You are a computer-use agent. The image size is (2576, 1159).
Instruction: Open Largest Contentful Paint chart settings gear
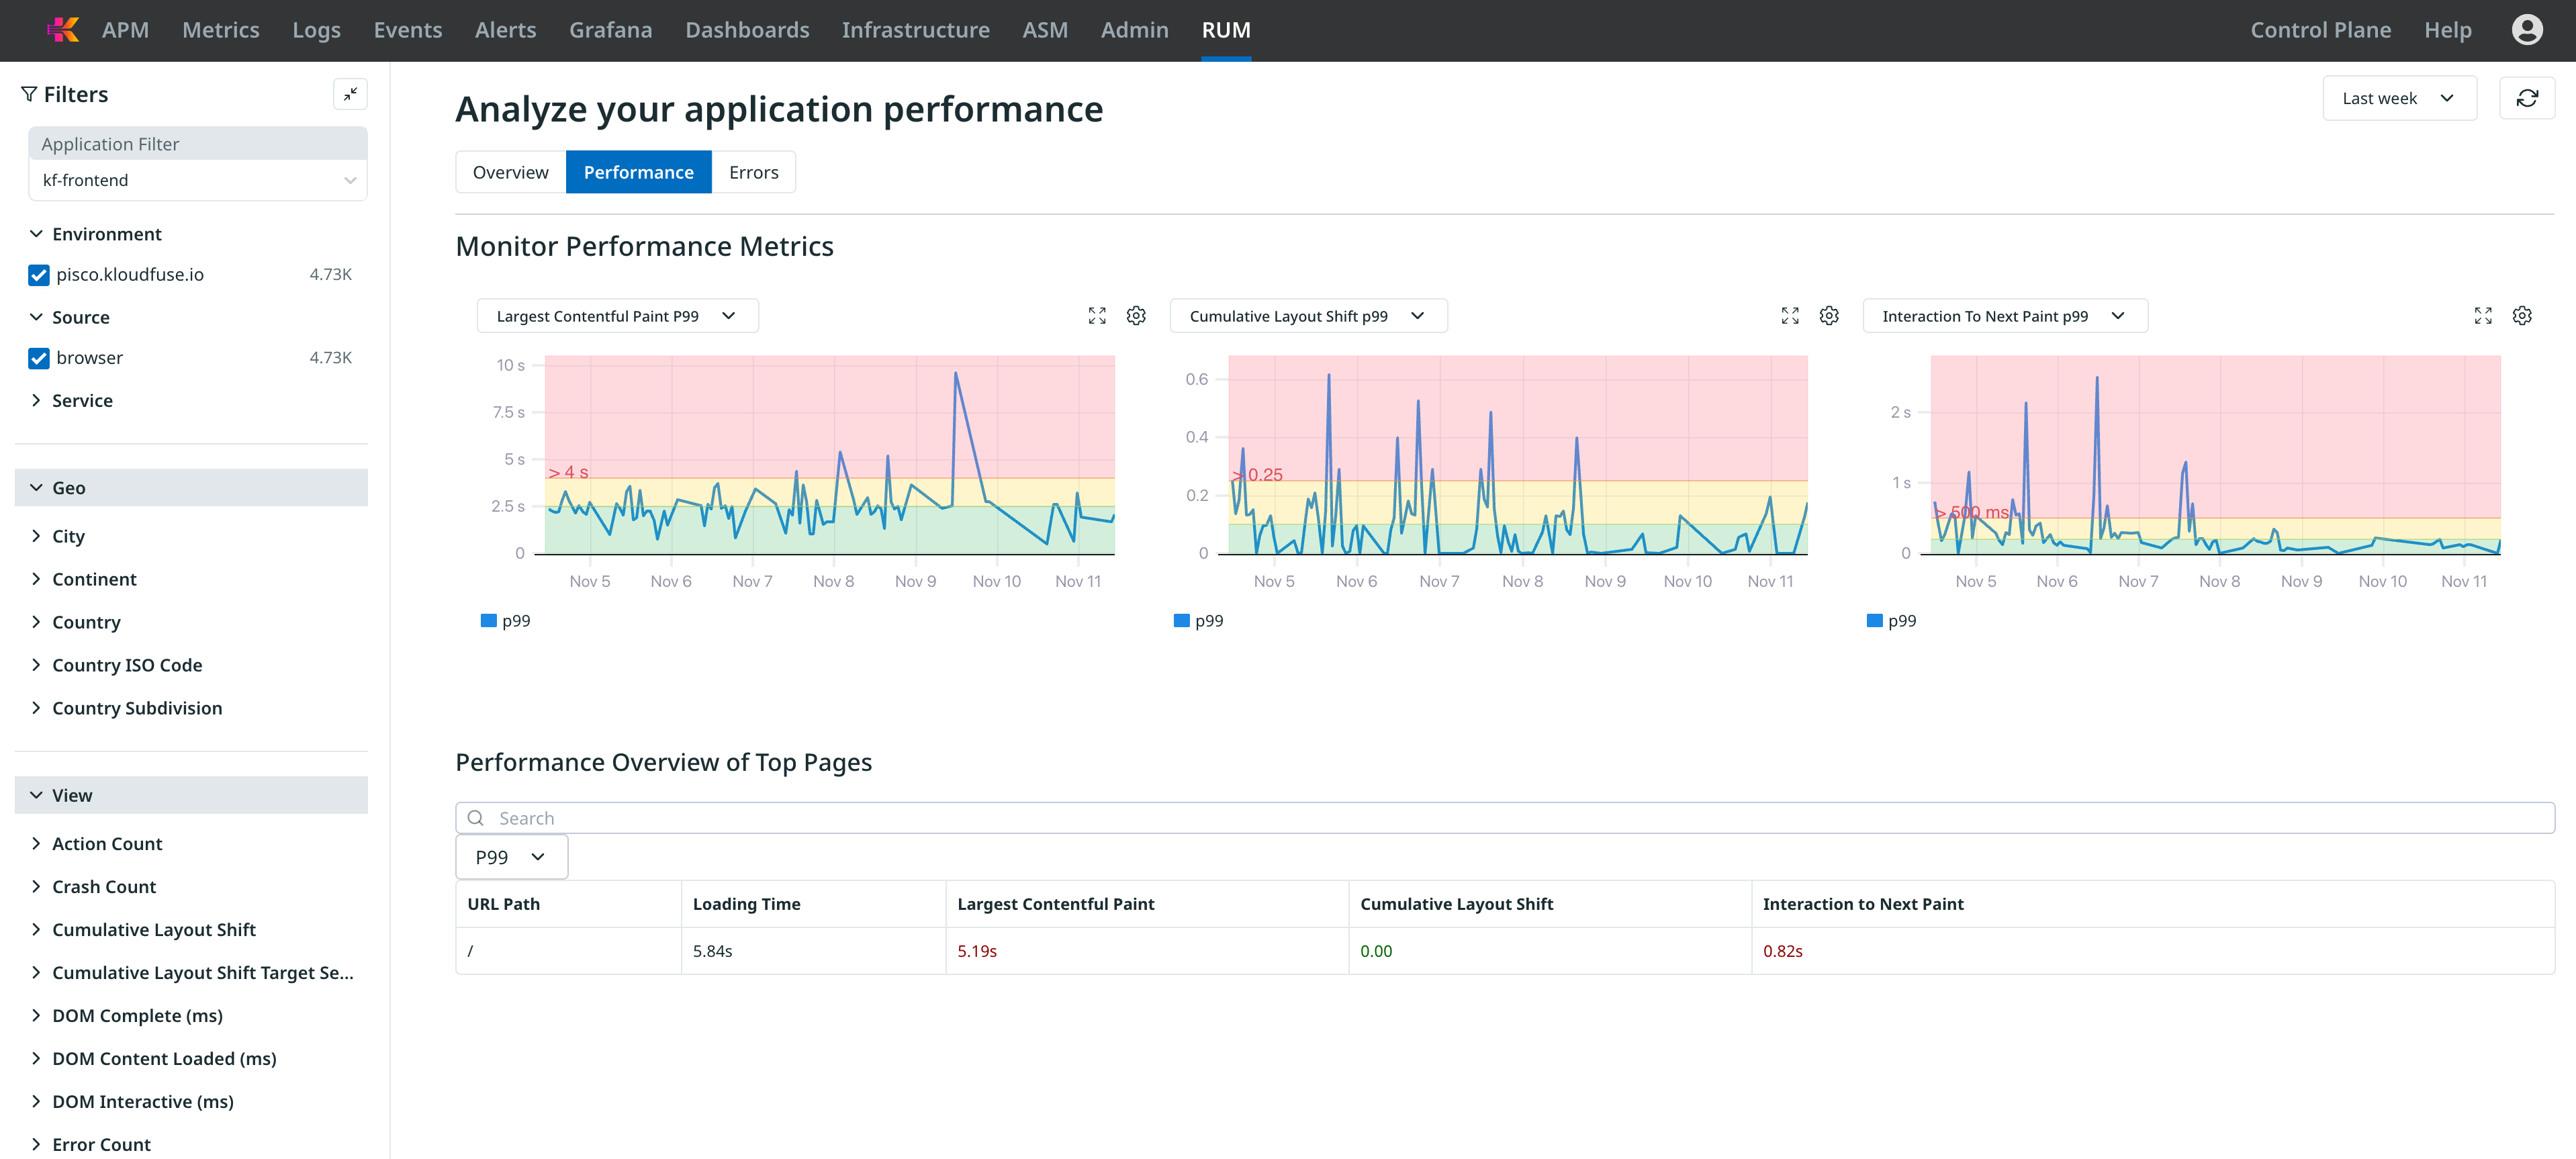click(x=1136, y=316)
